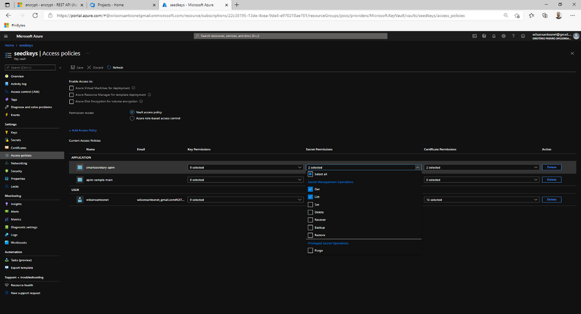
Task: Open Cloud Shell from the top bar
Action: click(475, 36)
